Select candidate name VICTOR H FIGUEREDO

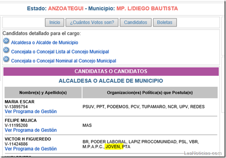pyautogui.click(x=28, y=139)
